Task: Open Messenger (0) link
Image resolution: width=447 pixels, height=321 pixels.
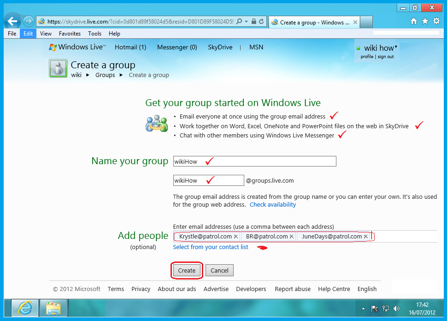Action: click(x=177, y=47)
